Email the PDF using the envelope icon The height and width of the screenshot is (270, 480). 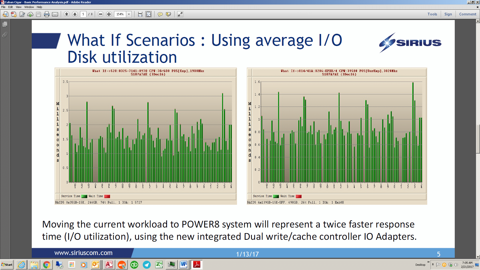[x=55, y=14]
